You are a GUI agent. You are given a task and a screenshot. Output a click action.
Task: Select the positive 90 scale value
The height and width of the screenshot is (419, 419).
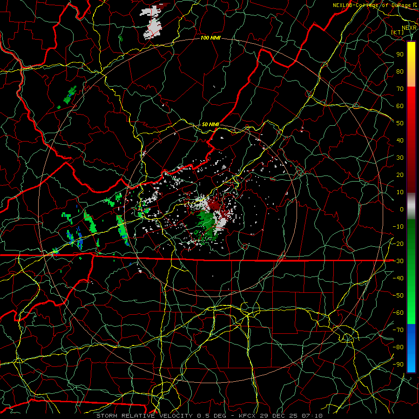point(400,54)
